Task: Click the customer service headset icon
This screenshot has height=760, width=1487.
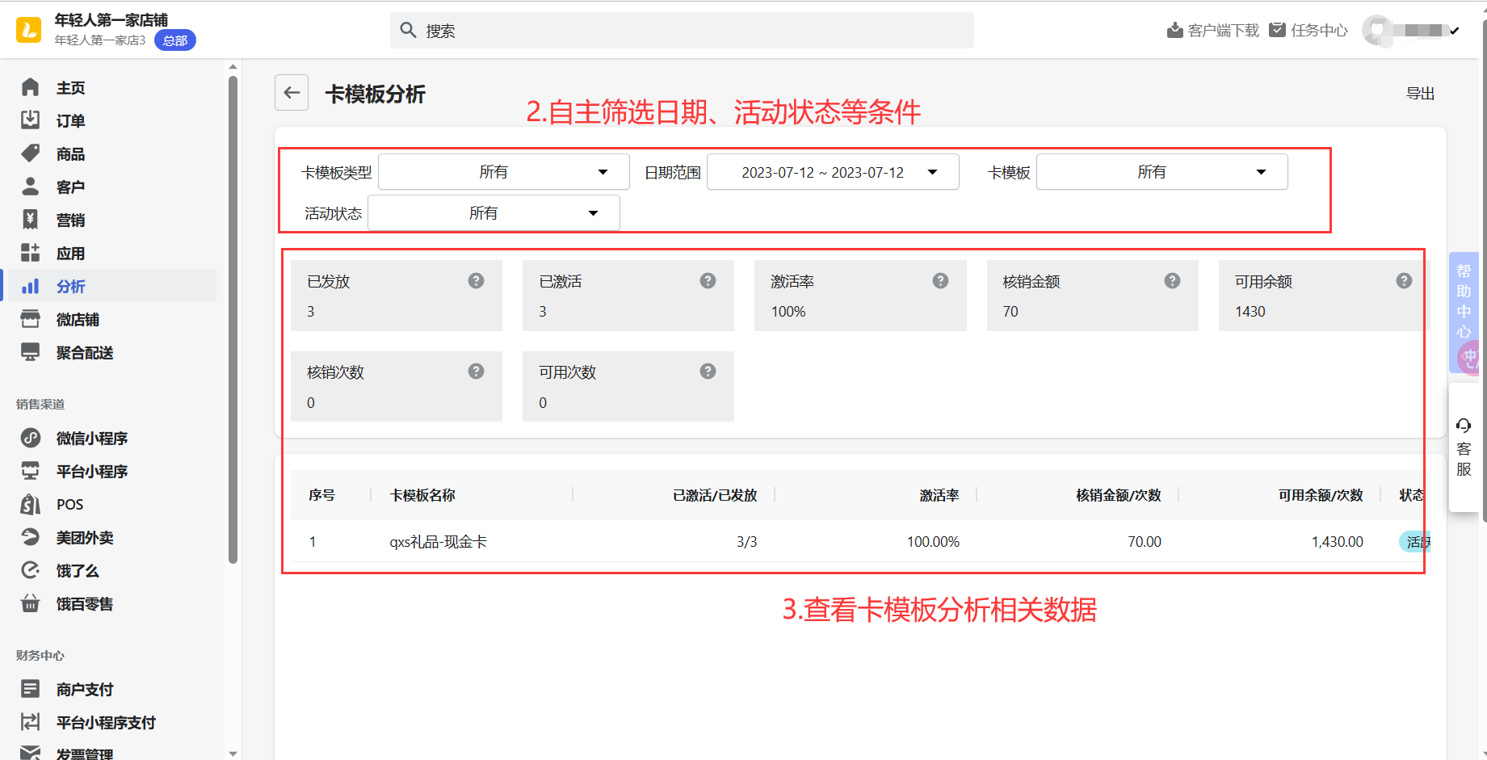Action: (1464, 426)
